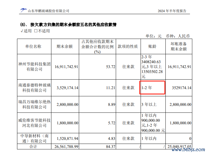Click 往来款 in the 中导新材料 row
The width and height of the screenshot is (207, 154).
click(x=128, y=139)
